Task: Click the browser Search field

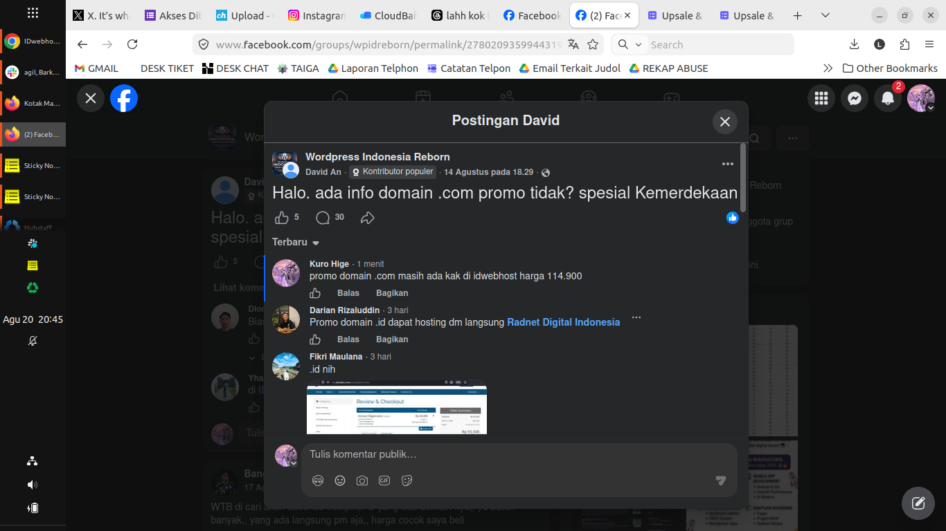Action: pos(718,44)
